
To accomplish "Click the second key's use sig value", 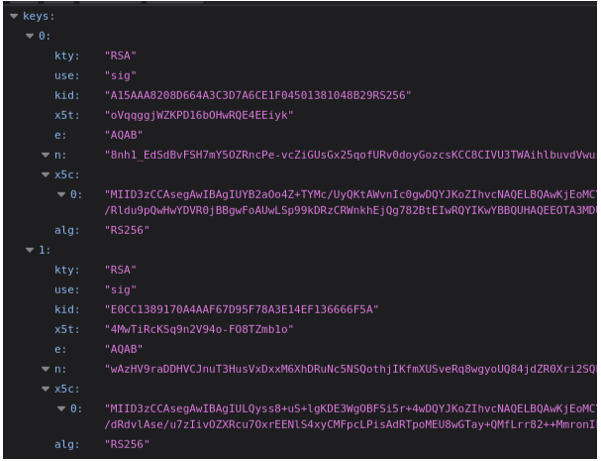I will tap(121, 289).
